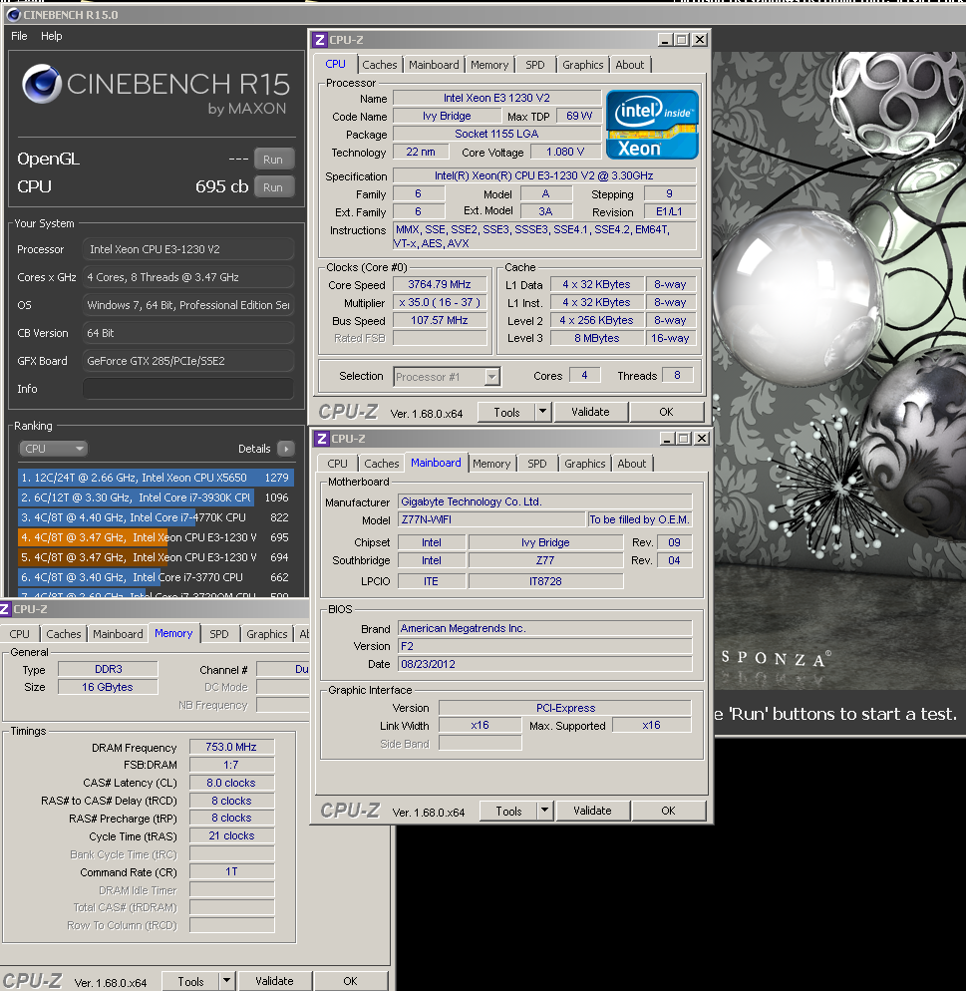The height and width of the screenshot is (991, 966).
Task: Switch to Mainboard tab in top CPU-Z window
Action: click(x=434, y=65)
